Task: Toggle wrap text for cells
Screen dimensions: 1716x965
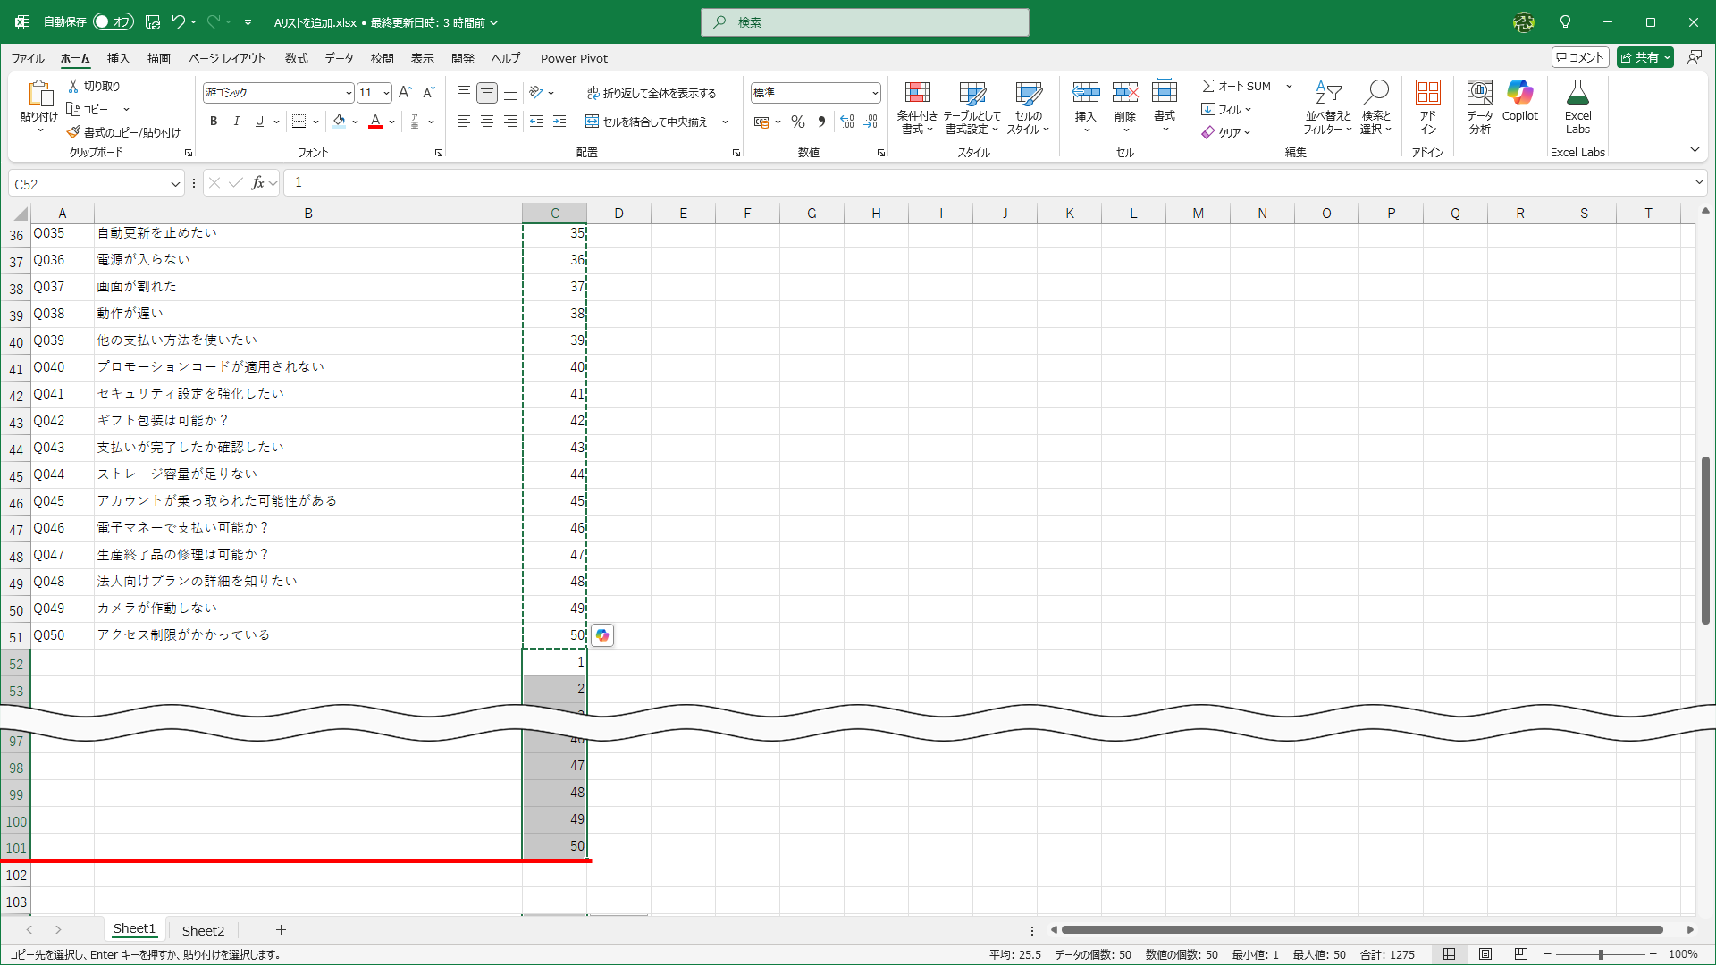Action: point(651,93)
